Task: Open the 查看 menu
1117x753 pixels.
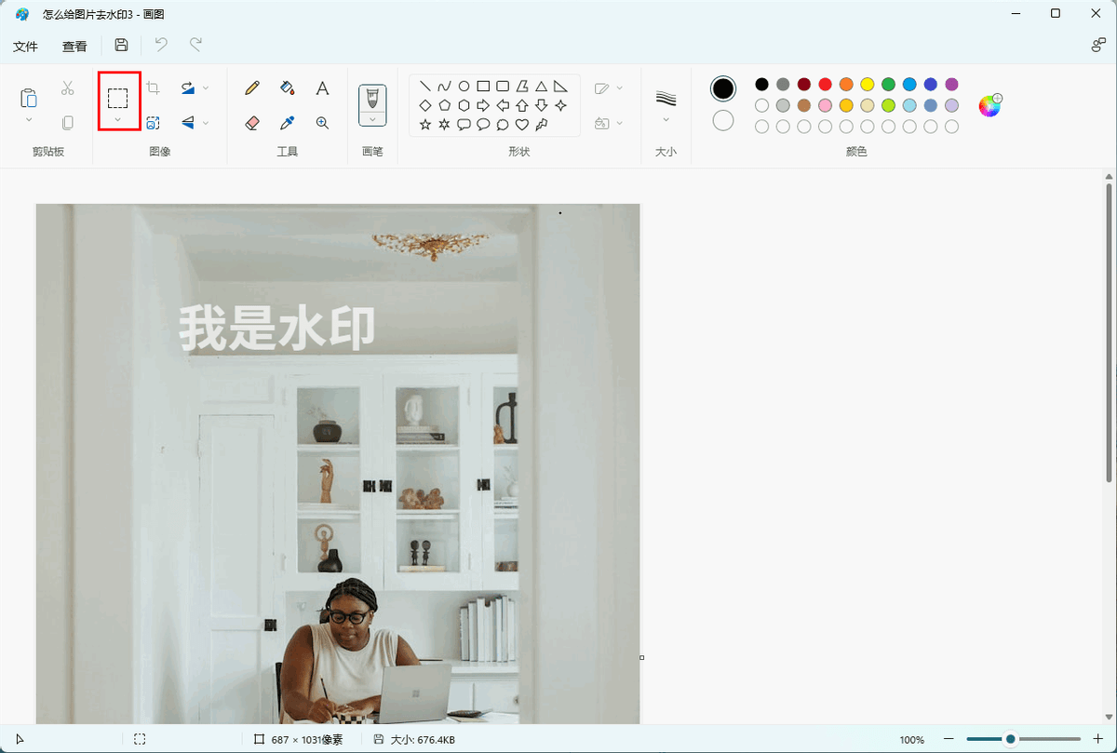Action: pyautogui.click(x=74, y=47)
